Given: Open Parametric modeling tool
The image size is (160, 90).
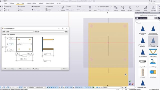Looking at the screenshot, I should (103, 10).
